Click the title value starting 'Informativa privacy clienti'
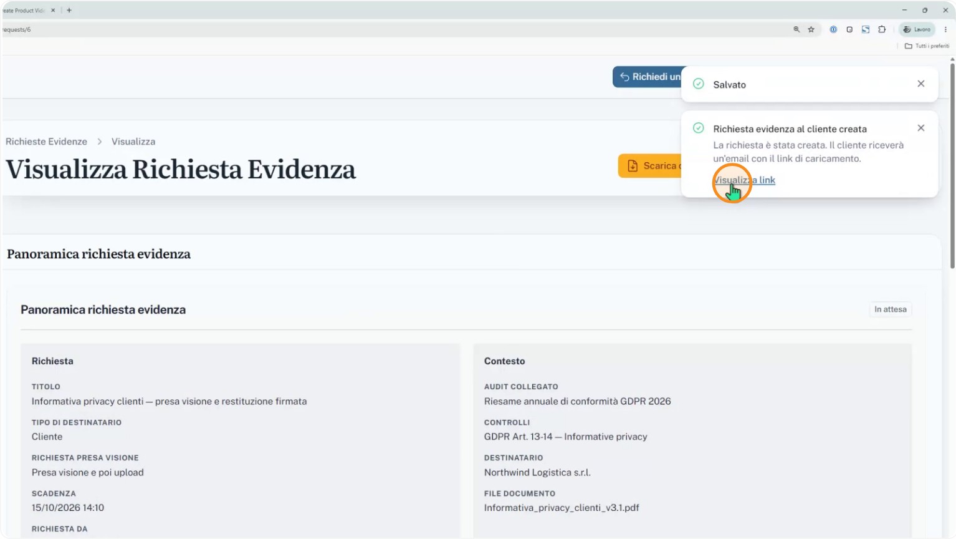This screenshot has height=539, width=956. coord(170,401)
